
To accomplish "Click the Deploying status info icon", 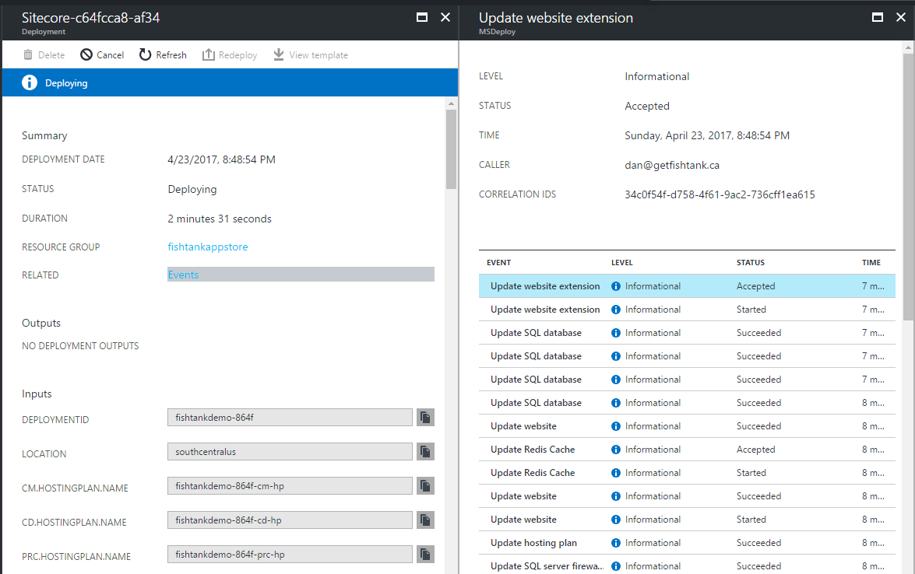I will pos(29,82).
